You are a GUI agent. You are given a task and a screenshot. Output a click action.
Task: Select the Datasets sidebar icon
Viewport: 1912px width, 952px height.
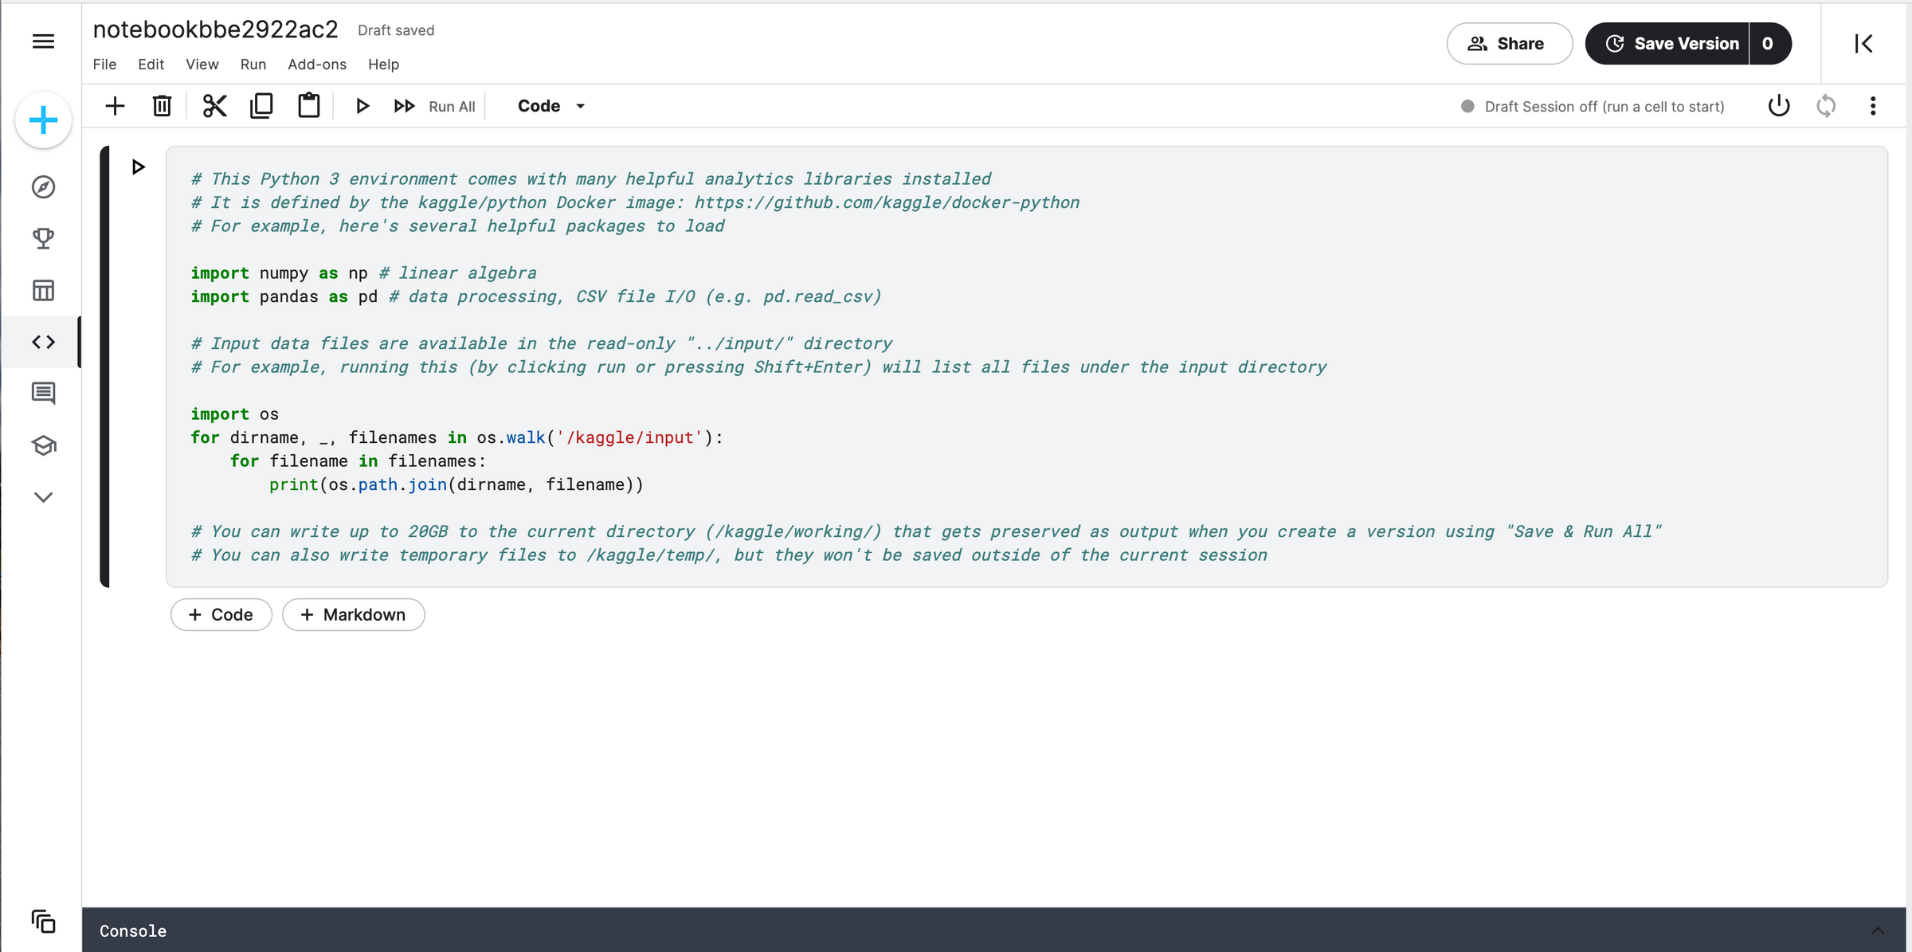click(43, 290)
